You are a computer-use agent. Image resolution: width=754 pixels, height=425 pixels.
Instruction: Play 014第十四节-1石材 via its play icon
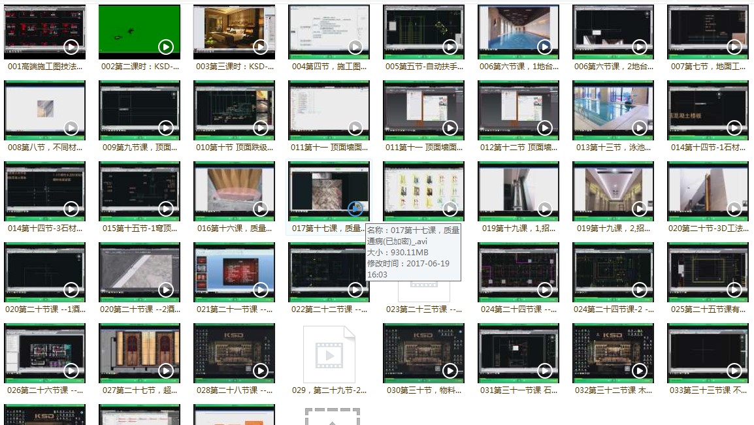pos(734,128)
